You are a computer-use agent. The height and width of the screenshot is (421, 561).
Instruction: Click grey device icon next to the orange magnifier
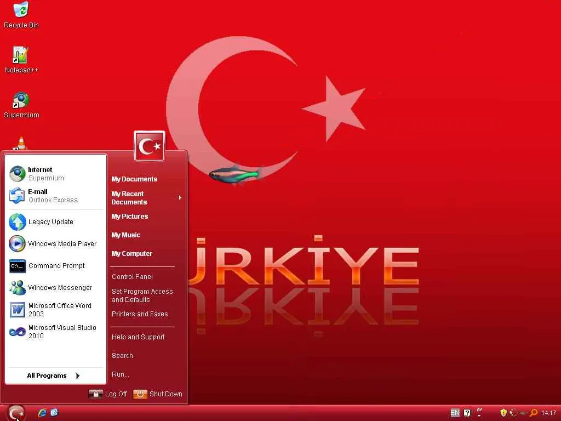click(x=523, y=413)
